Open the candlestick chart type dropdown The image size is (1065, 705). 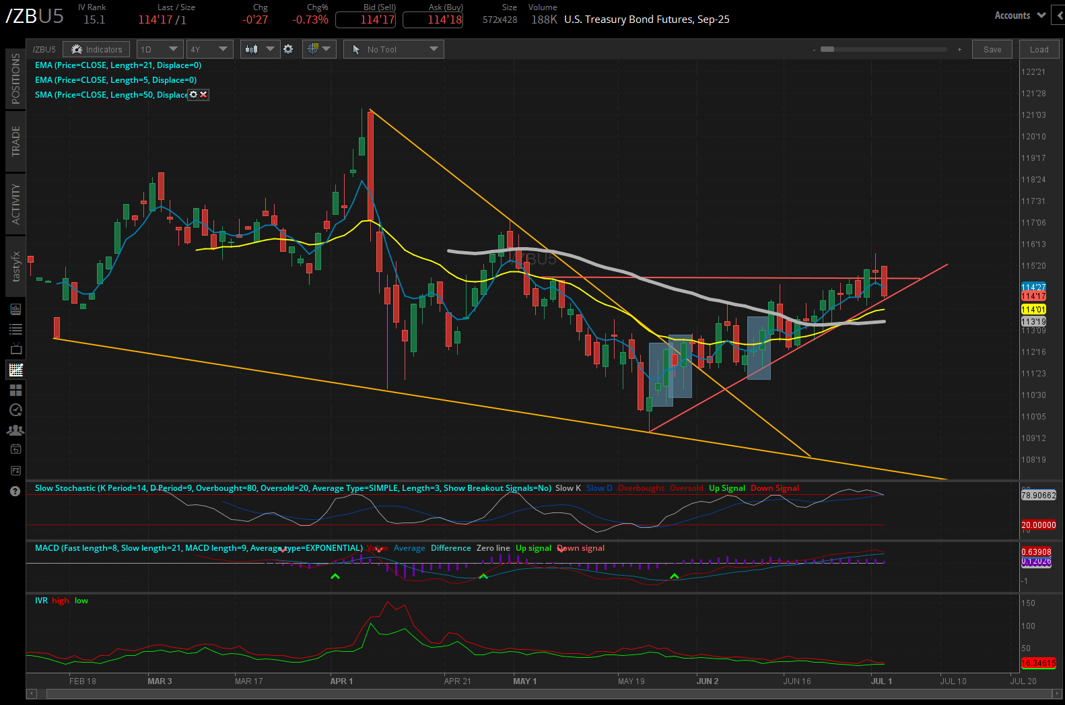[260, 49]
